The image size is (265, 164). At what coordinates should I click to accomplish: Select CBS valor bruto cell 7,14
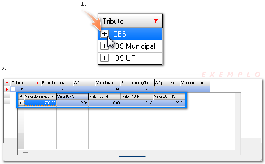point(108,89)
